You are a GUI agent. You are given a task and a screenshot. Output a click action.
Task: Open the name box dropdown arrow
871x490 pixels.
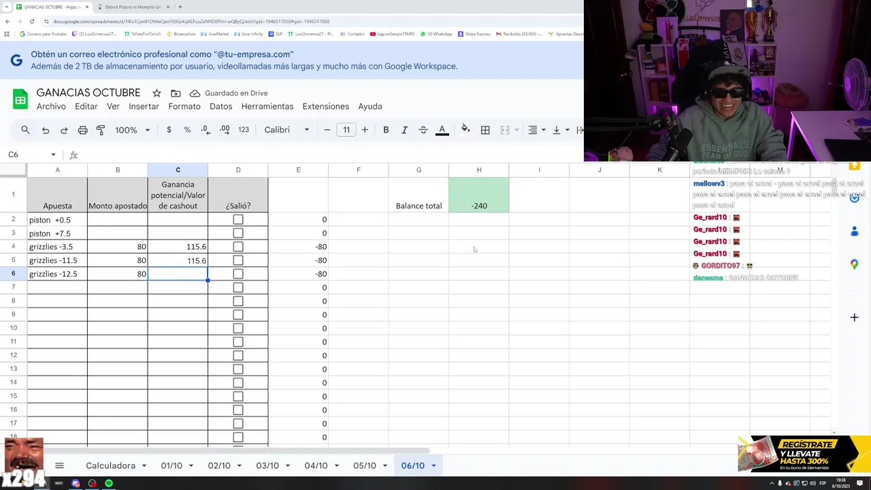(x=53, y=155)
